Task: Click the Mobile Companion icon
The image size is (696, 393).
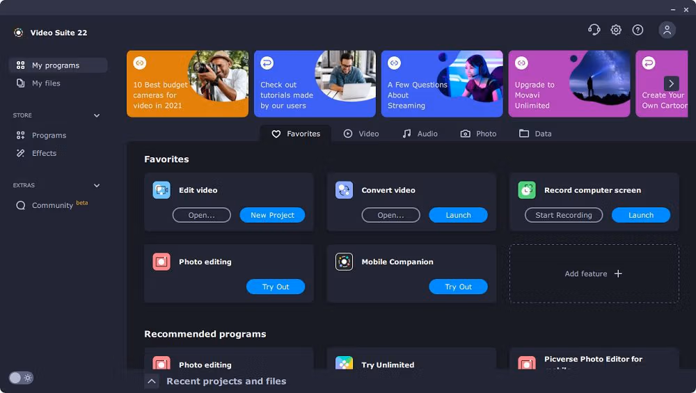Action: [x=344, y=262]
